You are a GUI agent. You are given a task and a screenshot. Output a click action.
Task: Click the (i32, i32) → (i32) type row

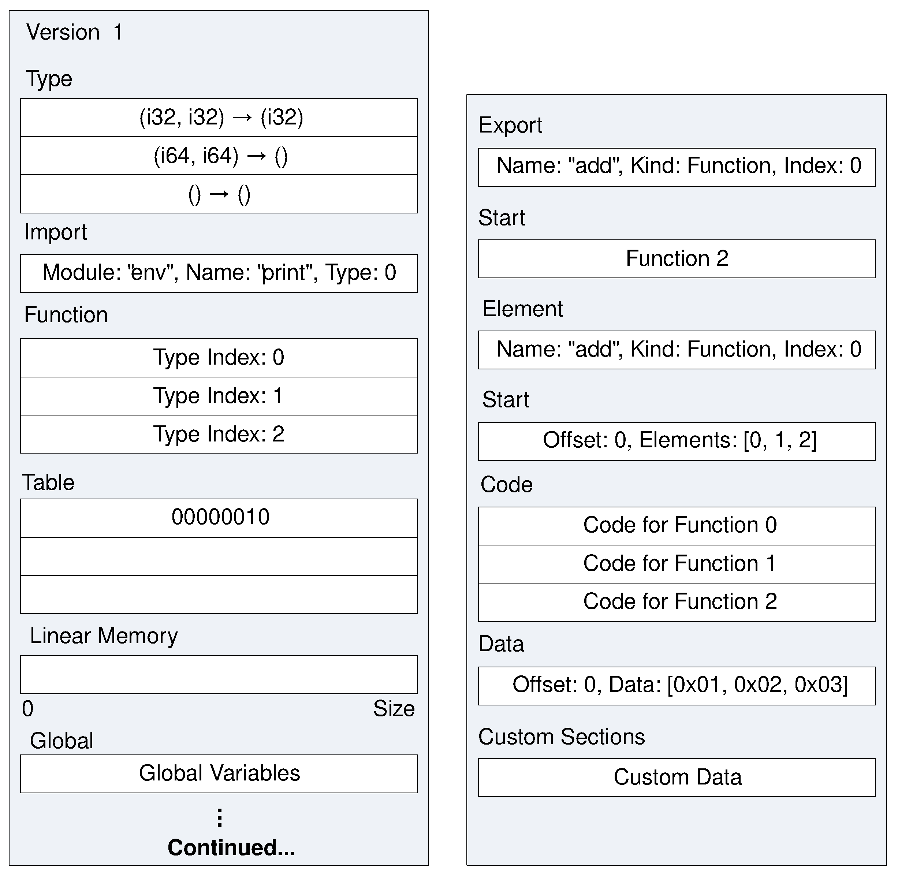coord(219,117)
